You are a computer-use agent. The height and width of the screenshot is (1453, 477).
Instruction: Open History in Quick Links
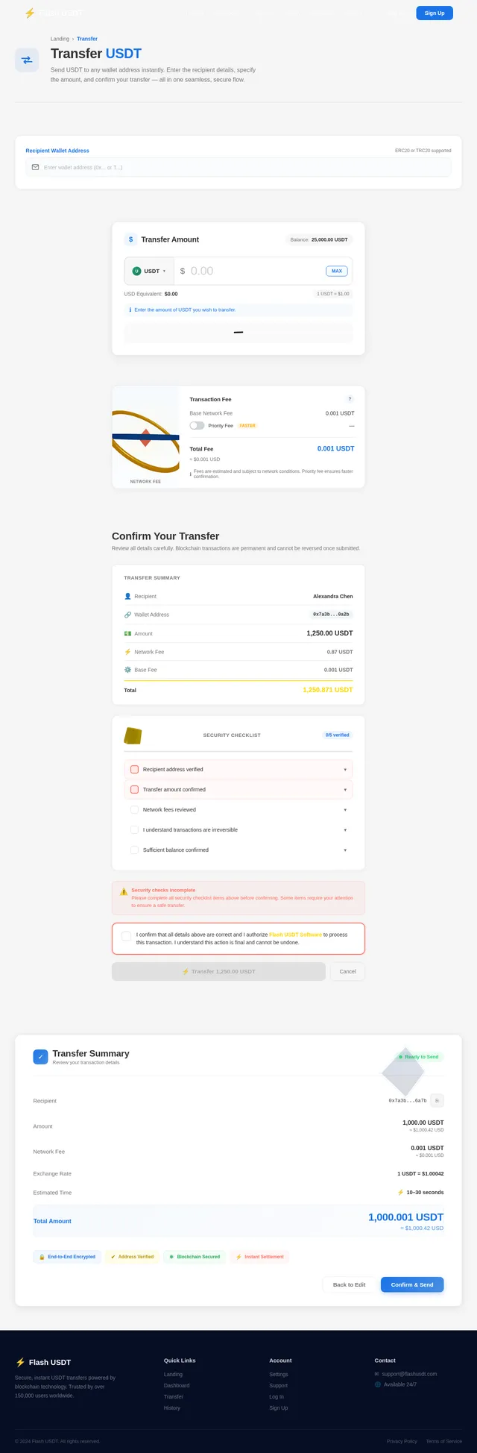[x=172, y=1408]
